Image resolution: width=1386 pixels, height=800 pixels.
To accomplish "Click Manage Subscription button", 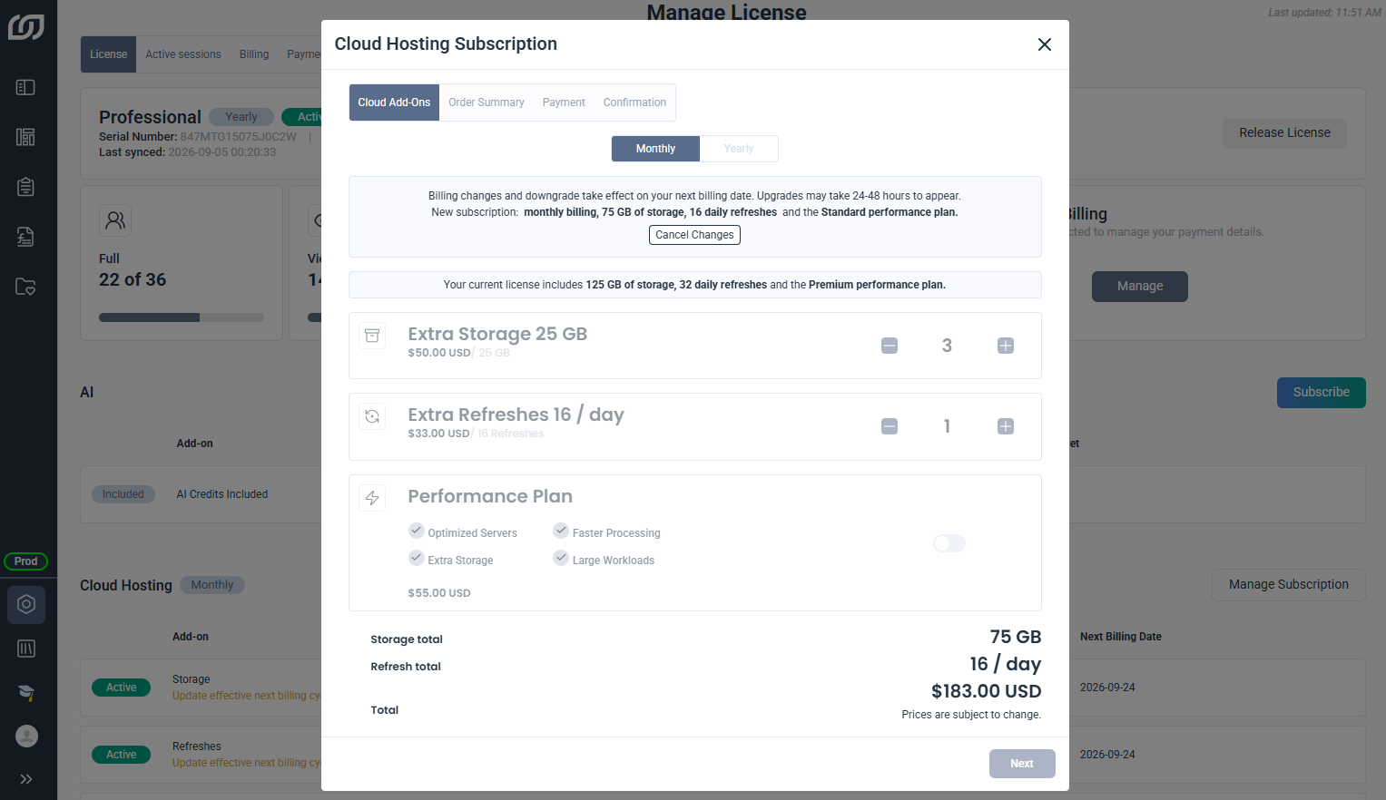I will click(1288, 585).
